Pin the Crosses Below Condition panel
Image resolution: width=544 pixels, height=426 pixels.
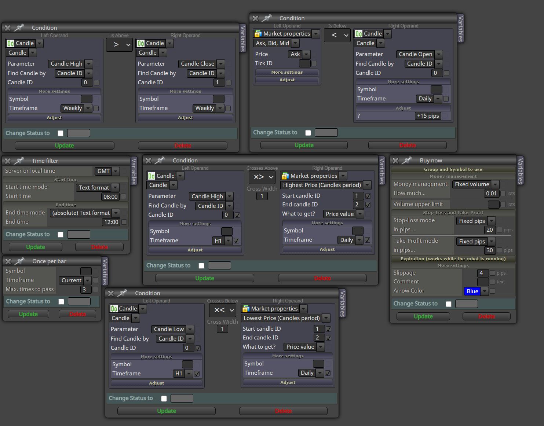[122, 293]
